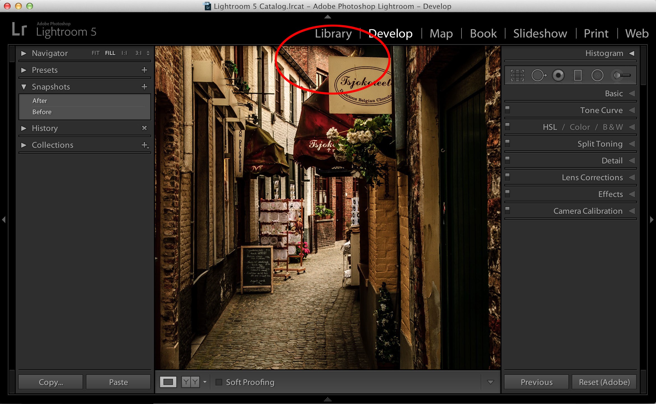656x404 pixels.
Task: Open the Slideshow module
Action: click(540, 34)
